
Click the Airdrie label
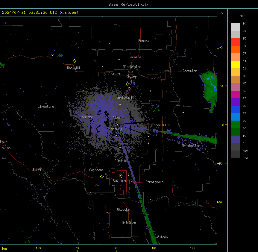coord(121,161)
